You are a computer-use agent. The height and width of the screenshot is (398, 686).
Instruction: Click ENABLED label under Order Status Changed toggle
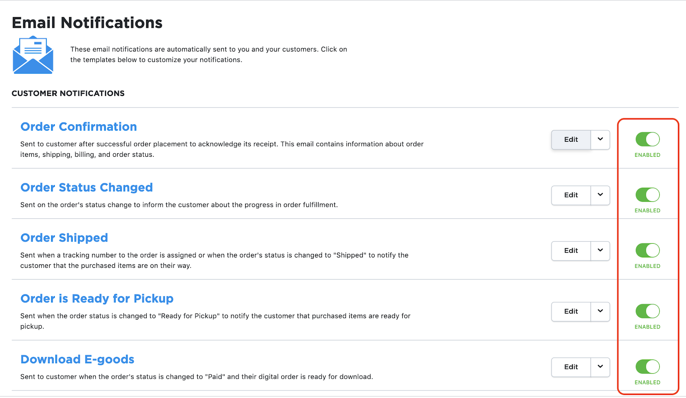click(x=647, y=211)
